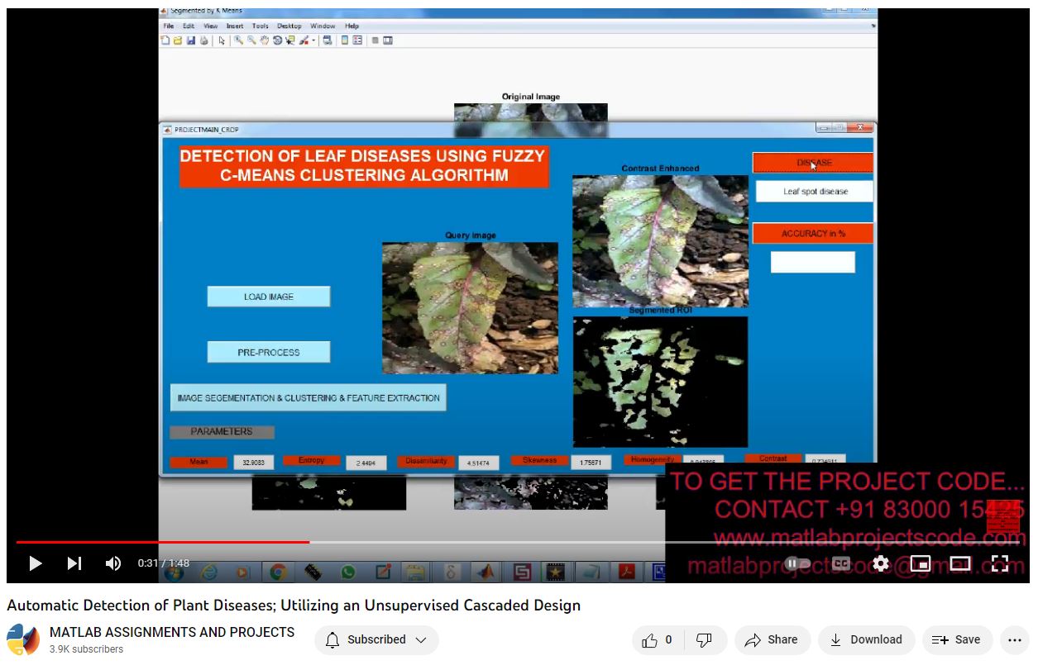Click the red Mean label
Image resolution: width=1038 pixels, height=665 pixels.
199,462
